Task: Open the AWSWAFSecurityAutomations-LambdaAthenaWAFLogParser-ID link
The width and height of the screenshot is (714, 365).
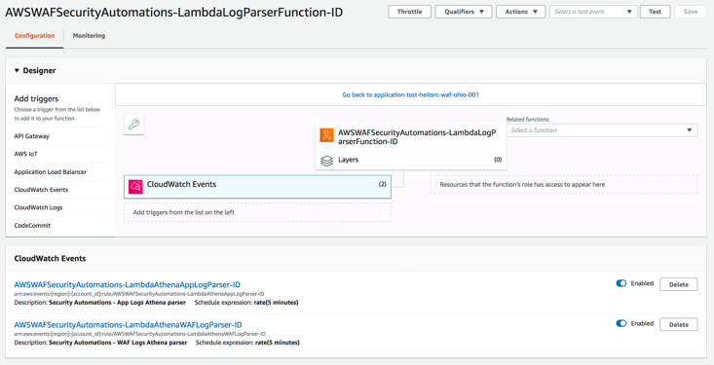Action: pyautogui.click(x=128, y=325)
